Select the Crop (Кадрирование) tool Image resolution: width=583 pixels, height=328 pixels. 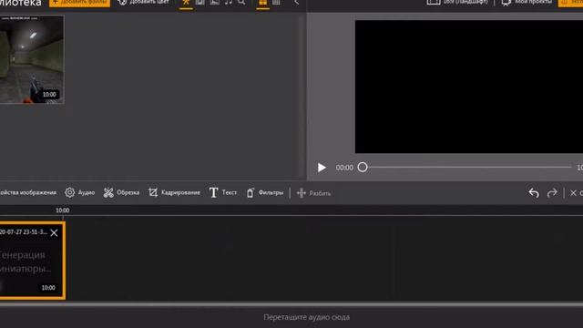[x=174, y=192]
